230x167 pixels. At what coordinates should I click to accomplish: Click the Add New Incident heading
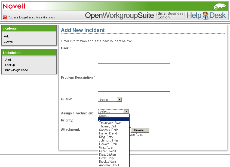[83, 30]
